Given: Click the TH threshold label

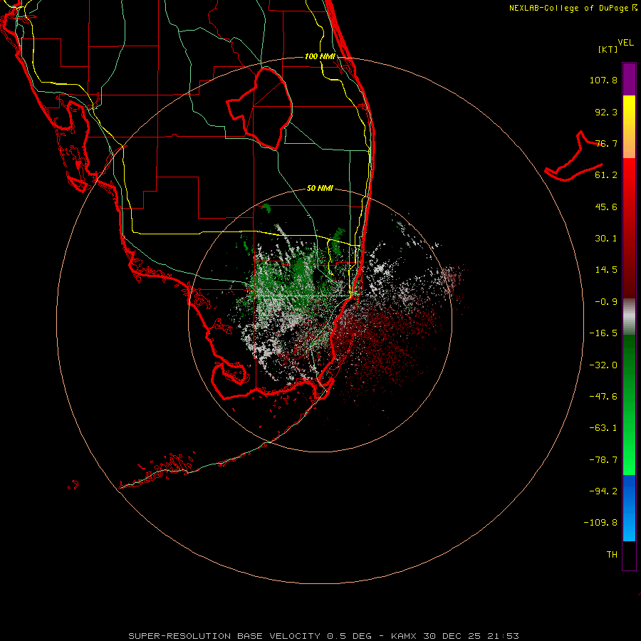Looking at the screenshot, I should coord(612,555).
